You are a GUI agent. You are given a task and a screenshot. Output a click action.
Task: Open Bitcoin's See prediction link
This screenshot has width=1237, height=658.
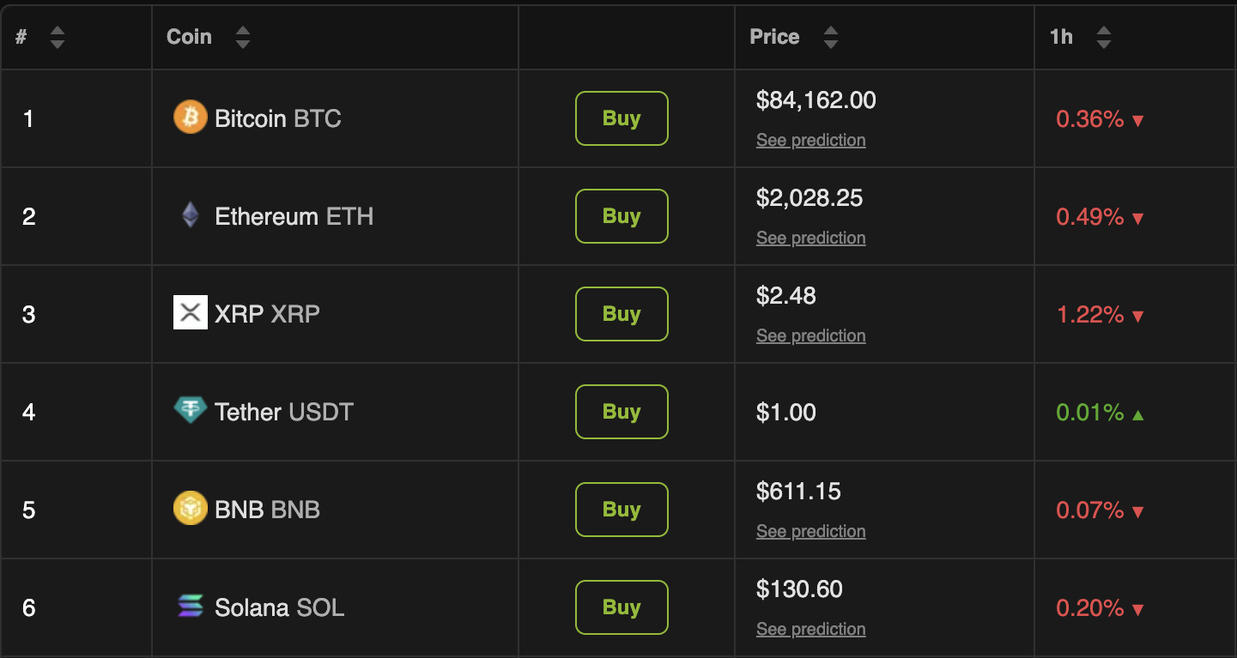click(x=810, y=141)
